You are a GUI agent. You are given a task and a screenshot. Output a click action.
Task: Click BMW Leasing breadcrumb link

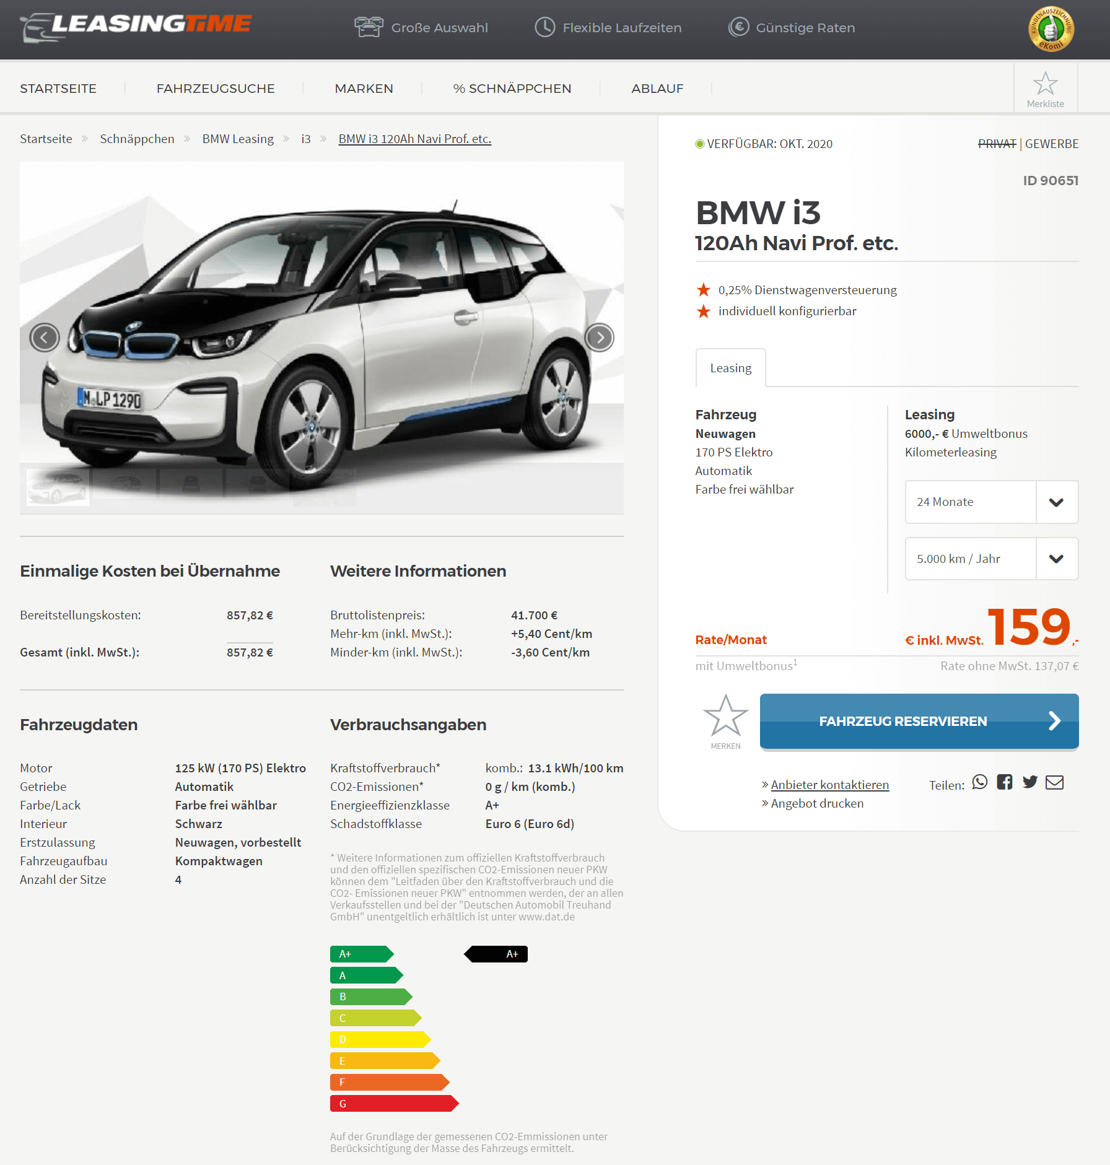(x=238, y=139)
